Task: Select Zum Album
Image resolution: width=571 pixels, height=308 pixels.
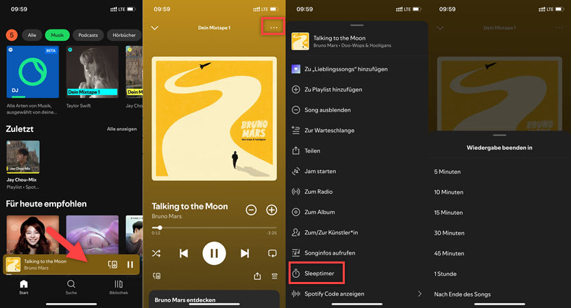Action: pyautogui.click(x=319, y=212)
